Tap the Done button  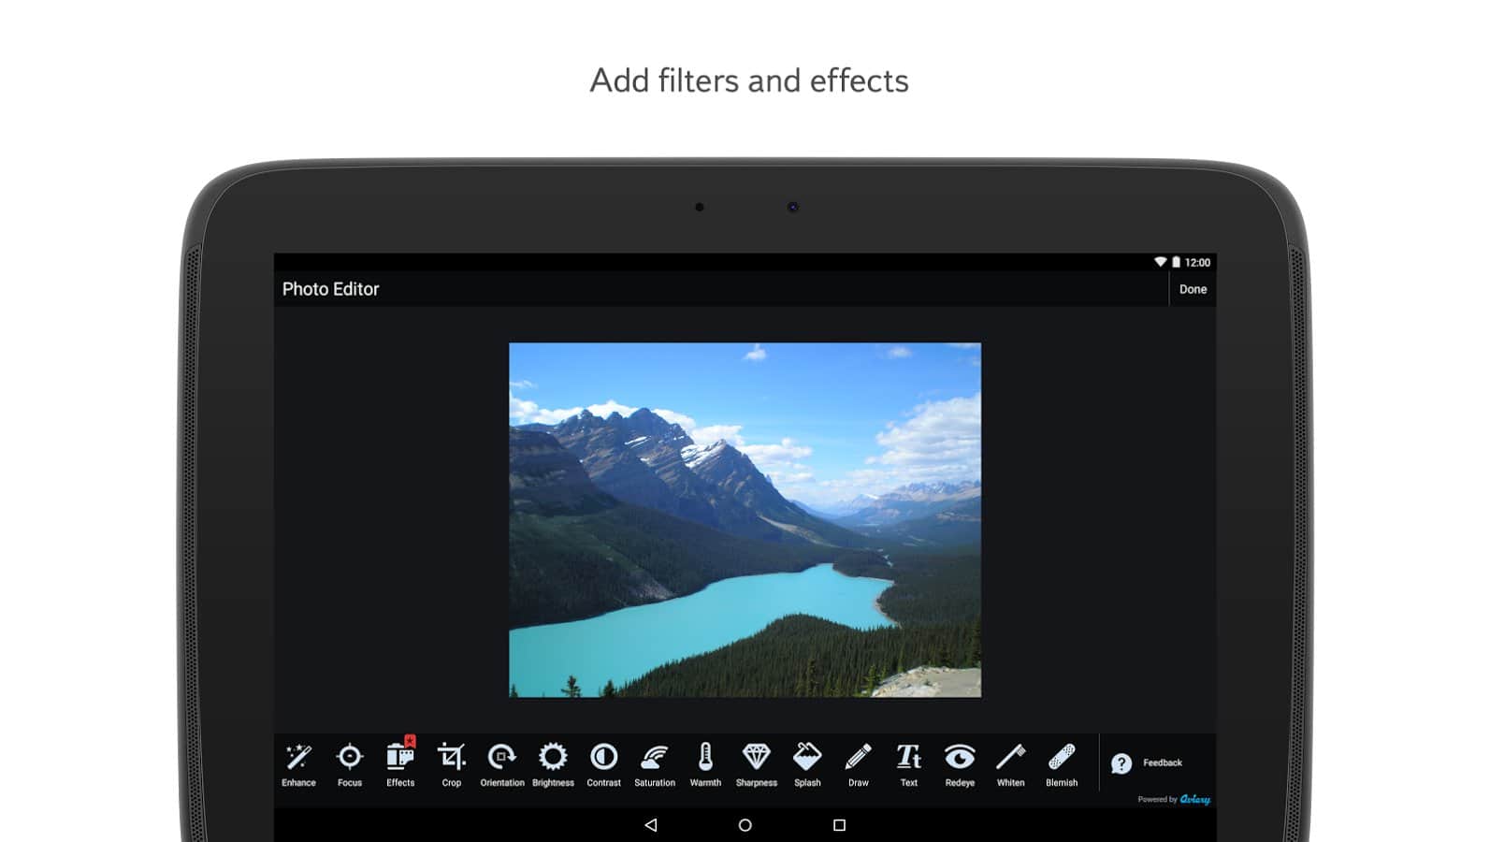pos(1193,289)
